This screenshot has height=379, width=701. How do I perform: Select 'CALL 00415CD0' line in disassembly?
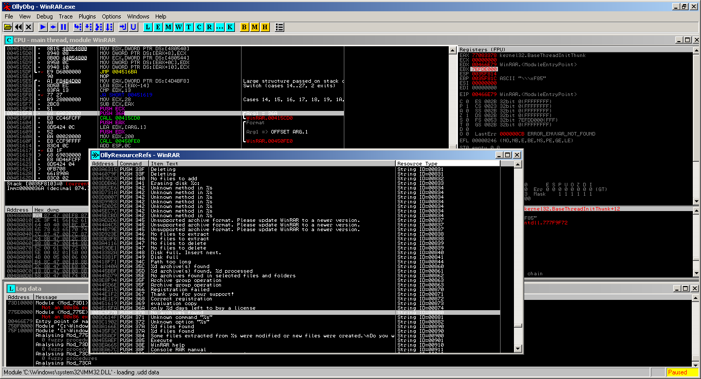click(174, 118)
